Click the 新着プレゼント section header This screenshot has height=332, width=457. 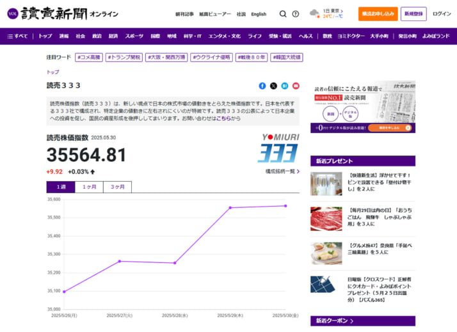(363, 161)
